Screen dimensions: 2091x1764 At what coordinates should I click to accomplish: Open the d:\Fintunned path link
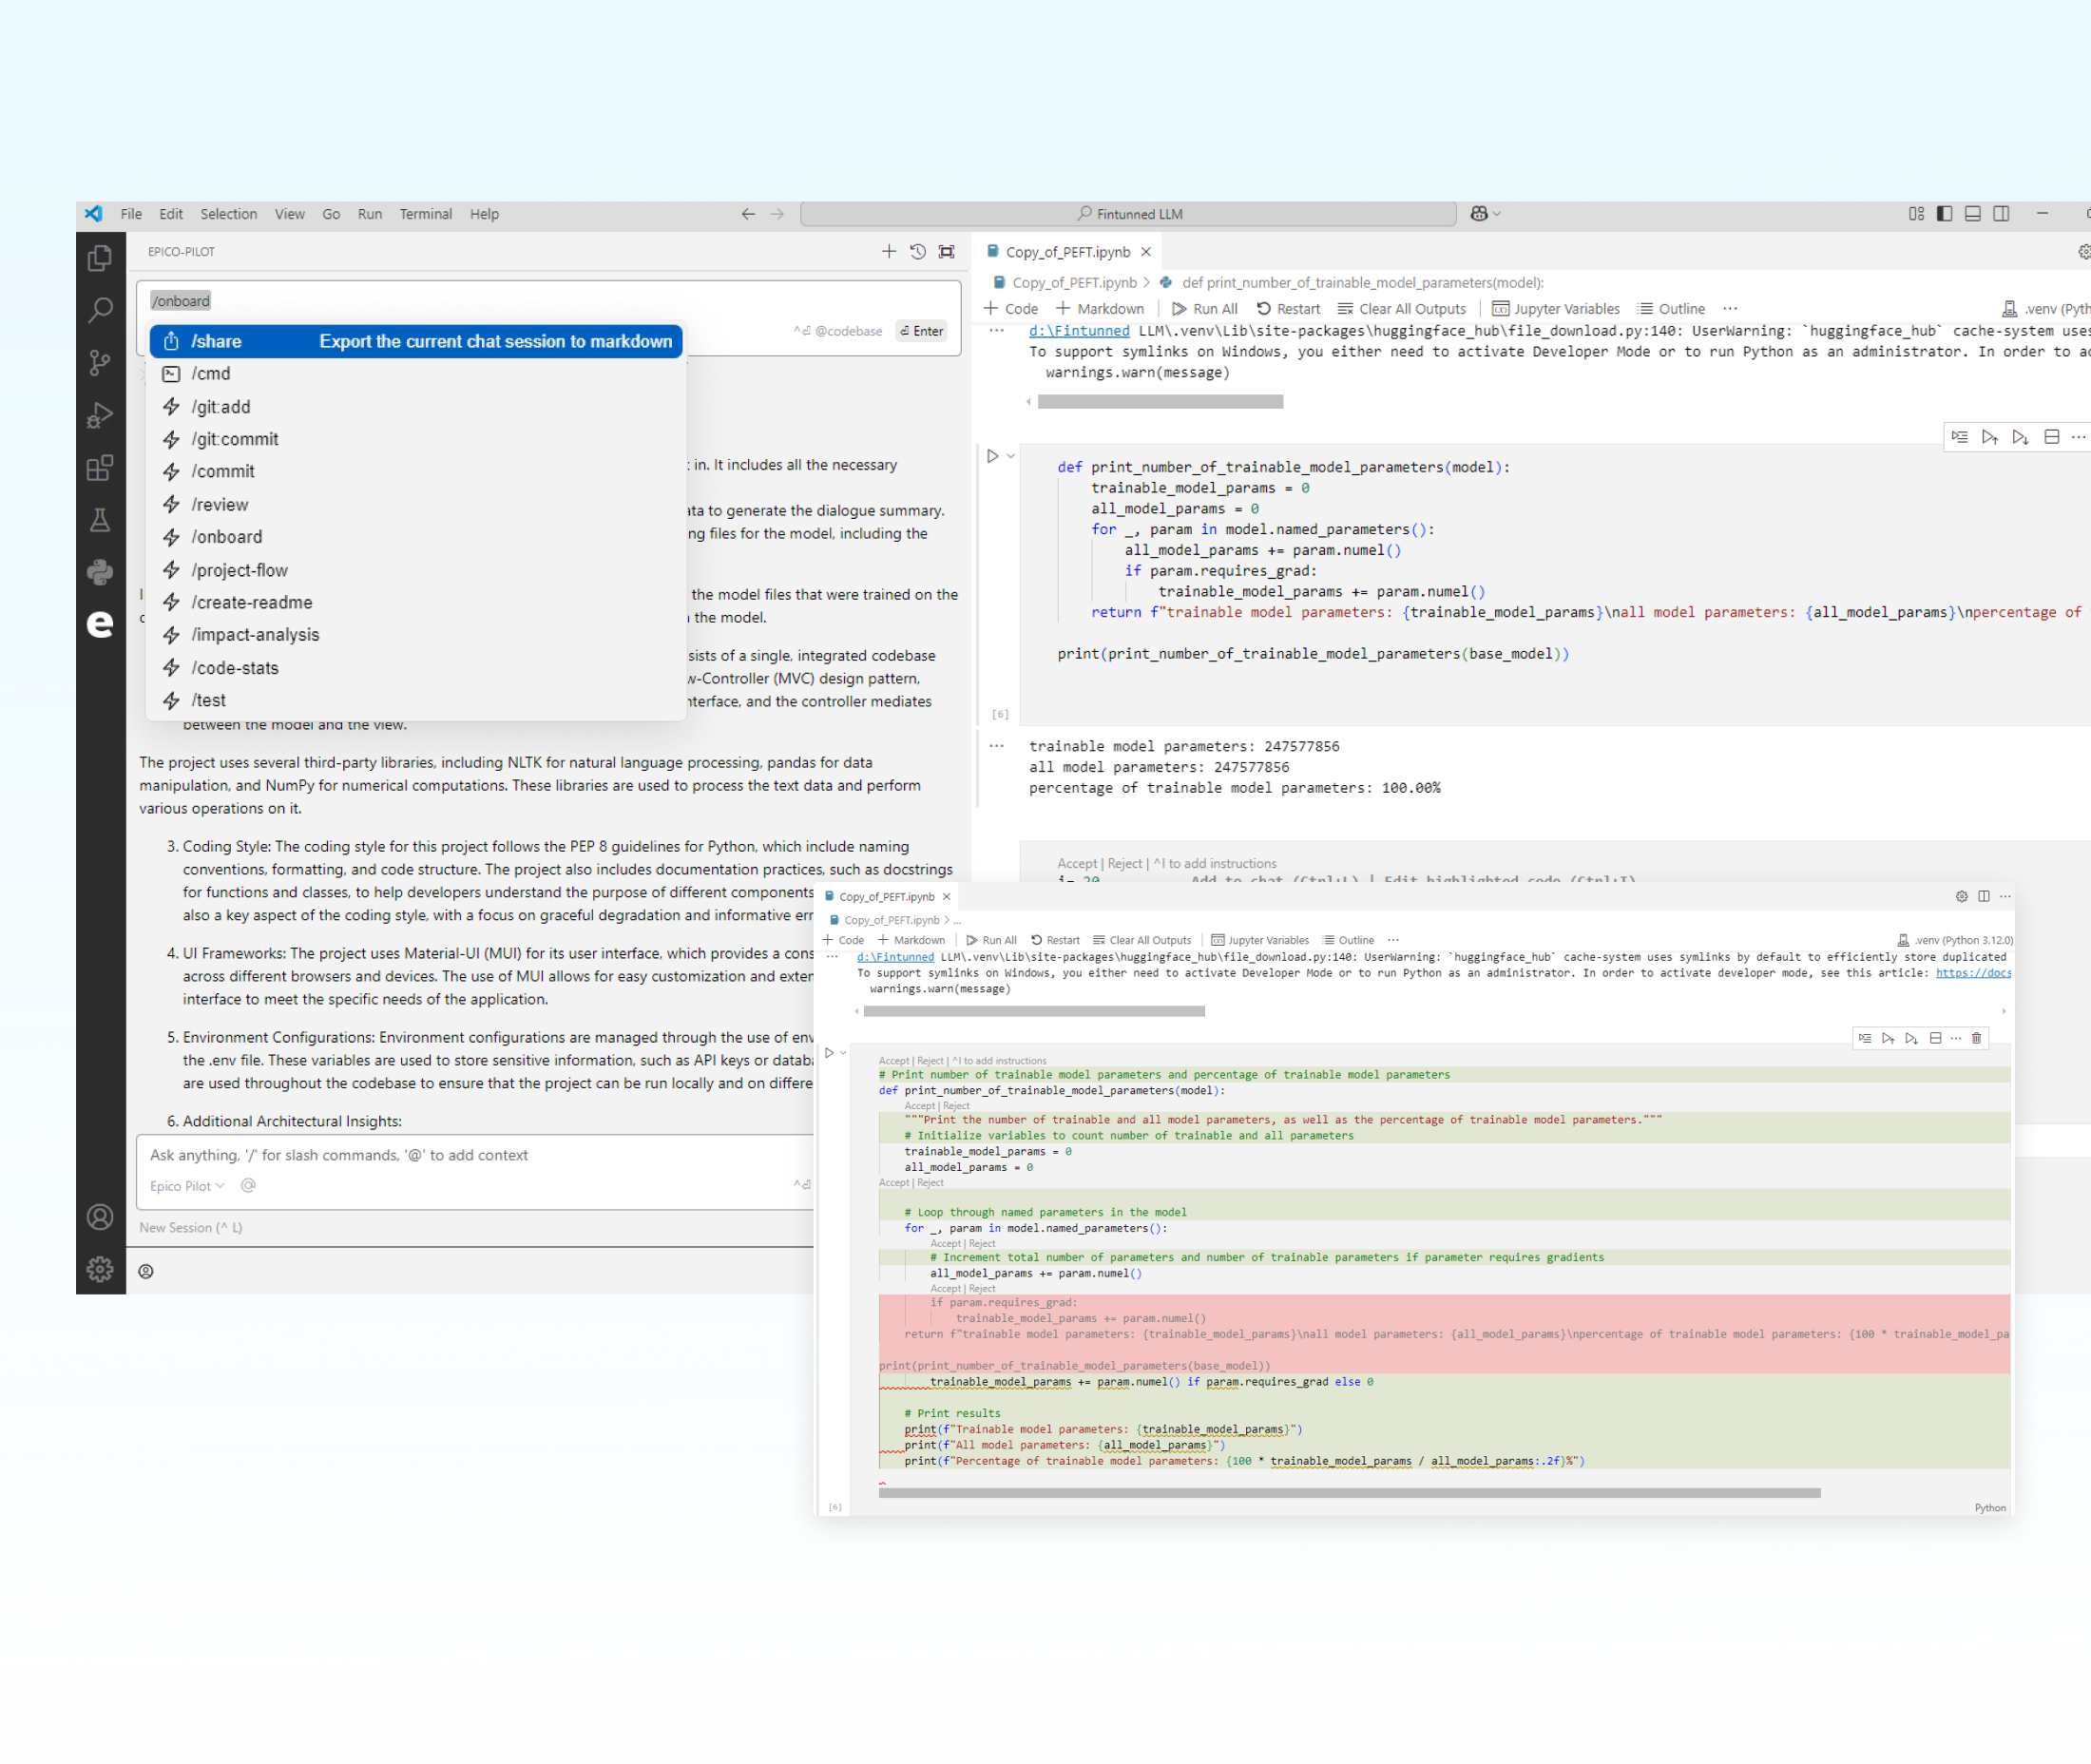coord(1079,331)
